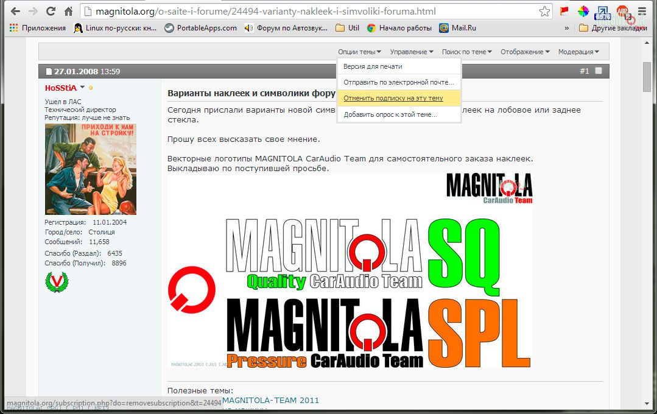Screen dimensions: 657x414
Task: Expand the Поиск по теме dropdown
Action: tap(467, 52)
